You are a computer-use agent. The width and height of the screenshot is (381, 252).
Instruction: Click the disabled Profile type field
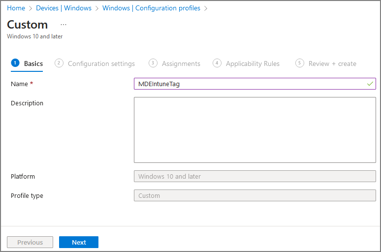[255, 195]
